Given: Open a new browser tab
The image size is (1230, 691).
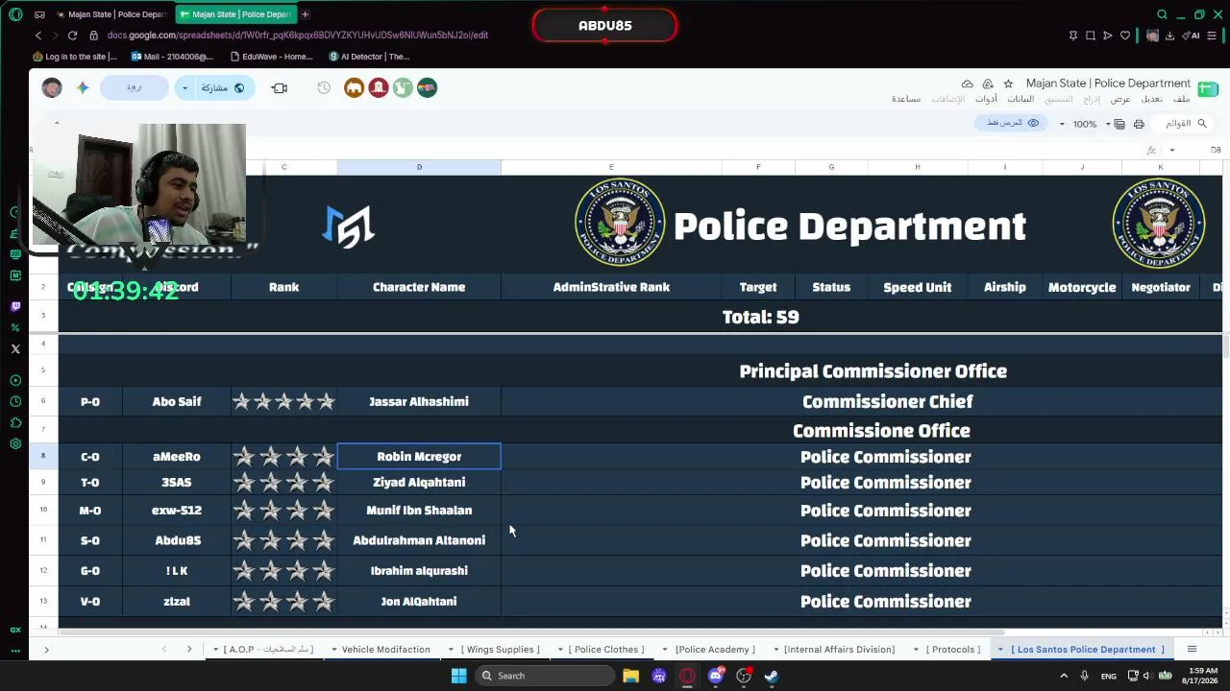Looking at the screenshot, I should click(x=305, y=14).
